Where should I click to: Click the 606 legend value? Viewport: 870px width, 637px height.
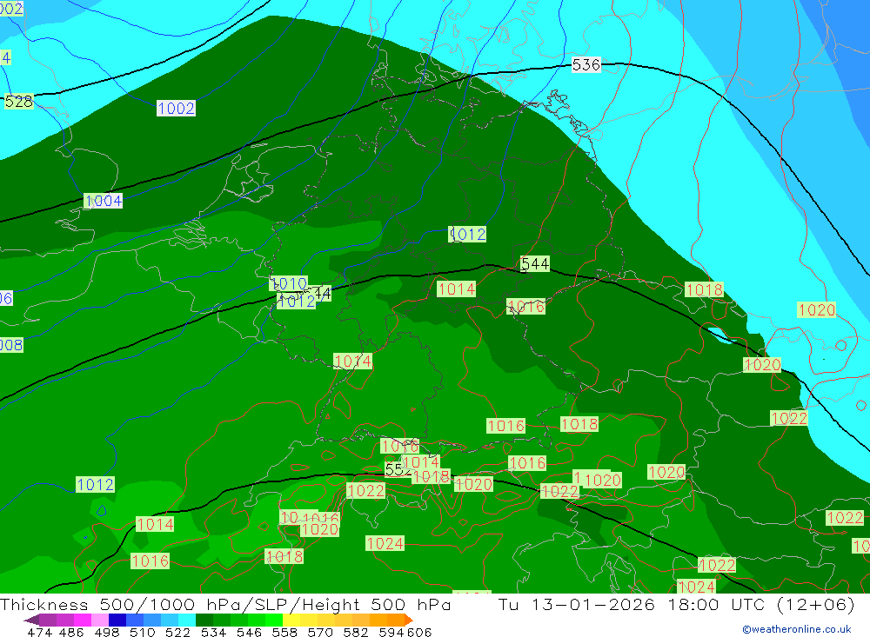419,632
